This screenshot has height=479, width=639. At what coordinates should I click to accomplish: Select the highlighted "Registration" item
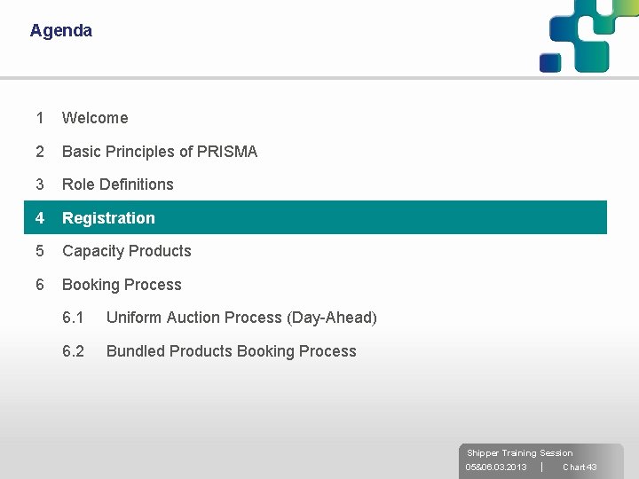click(x=108, y=218)
